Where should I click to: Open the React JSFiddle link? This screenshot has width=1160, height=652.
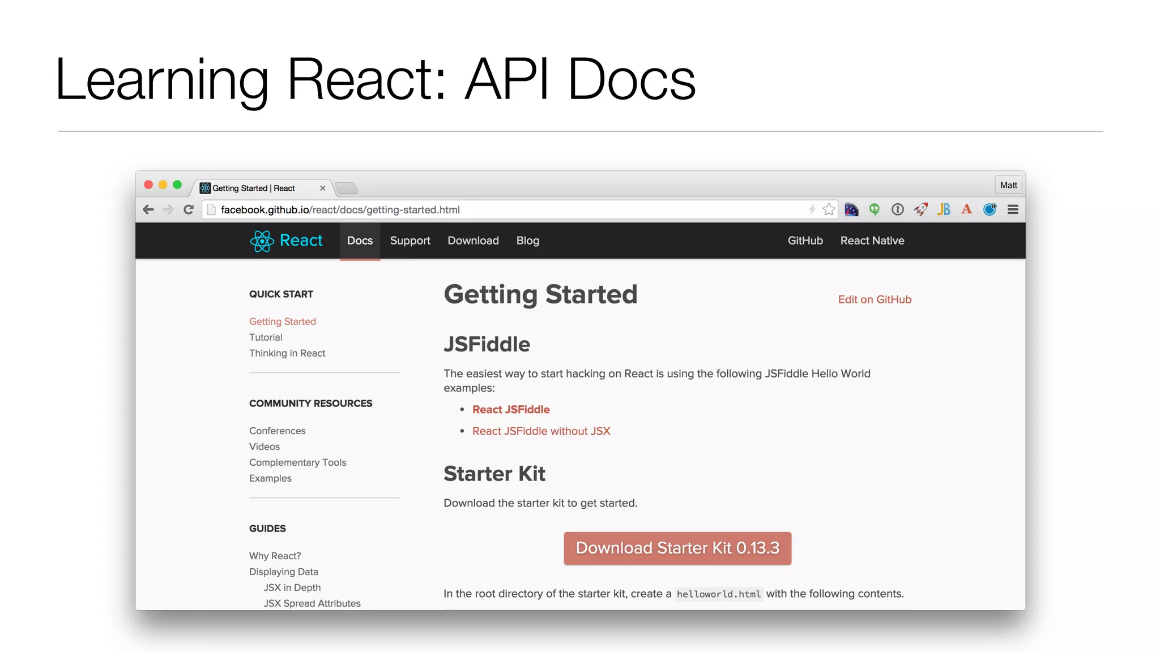click(x=511, y=409)
